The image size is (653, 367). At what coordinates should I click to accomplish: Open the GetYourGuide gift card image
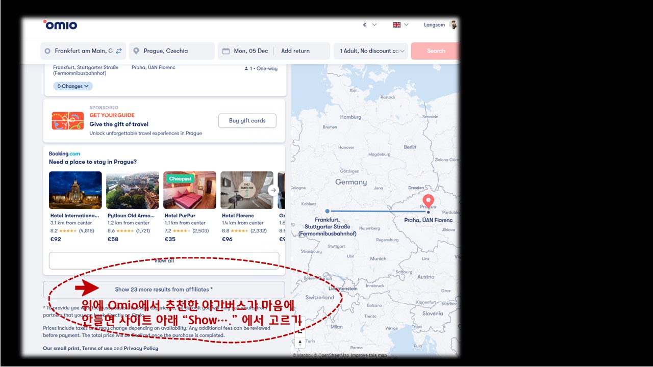67,121
